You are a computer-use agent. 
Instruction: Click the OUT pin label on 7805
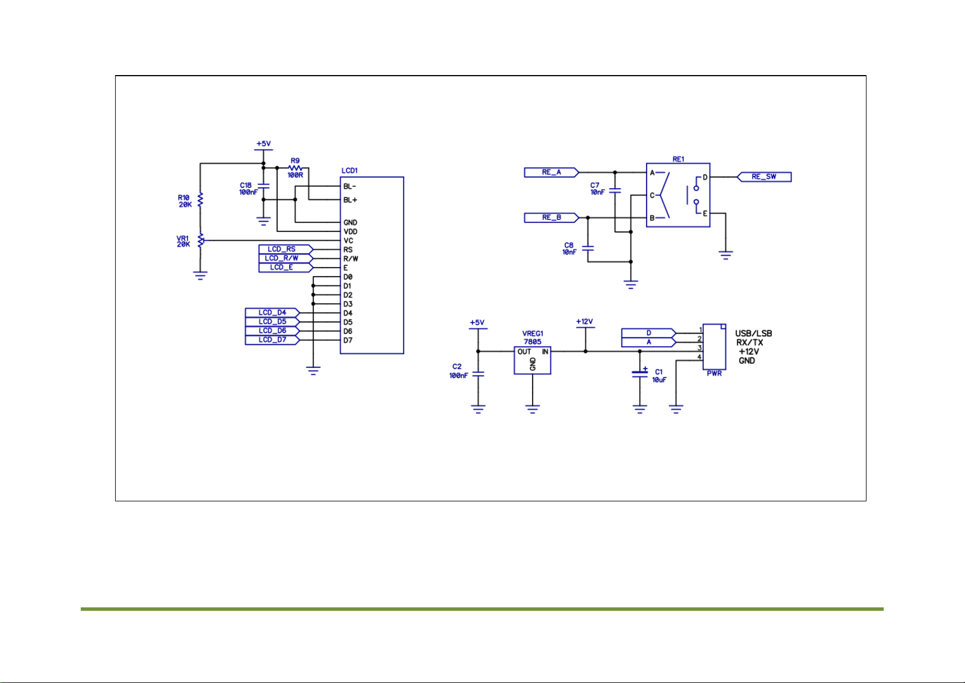point(525,352)
